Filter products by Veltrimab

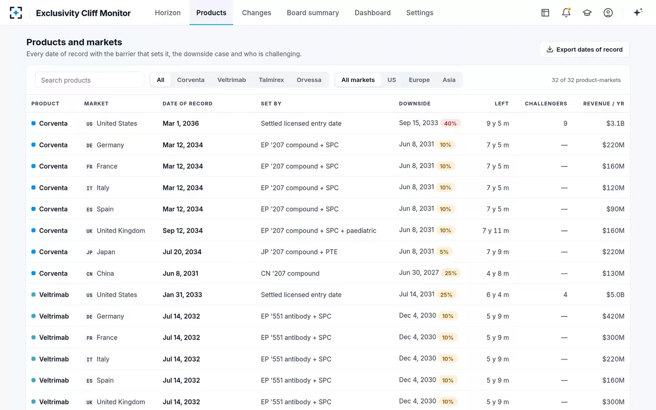click(231, 80)
